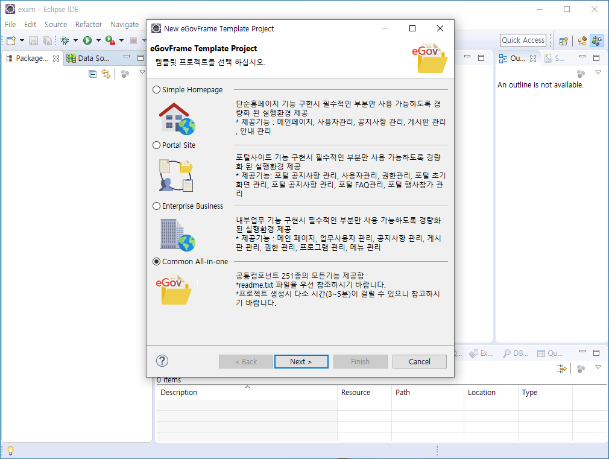Open the bottom panel view menu triangle

598,367
